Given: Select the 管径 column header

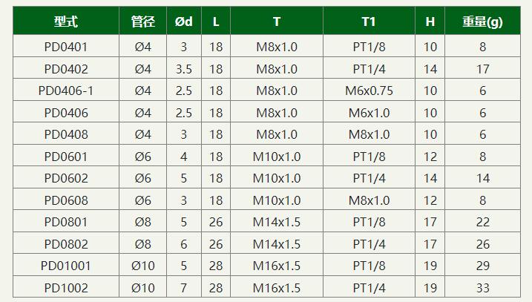Looking at the screenshot, I should (x=143, y=22).
